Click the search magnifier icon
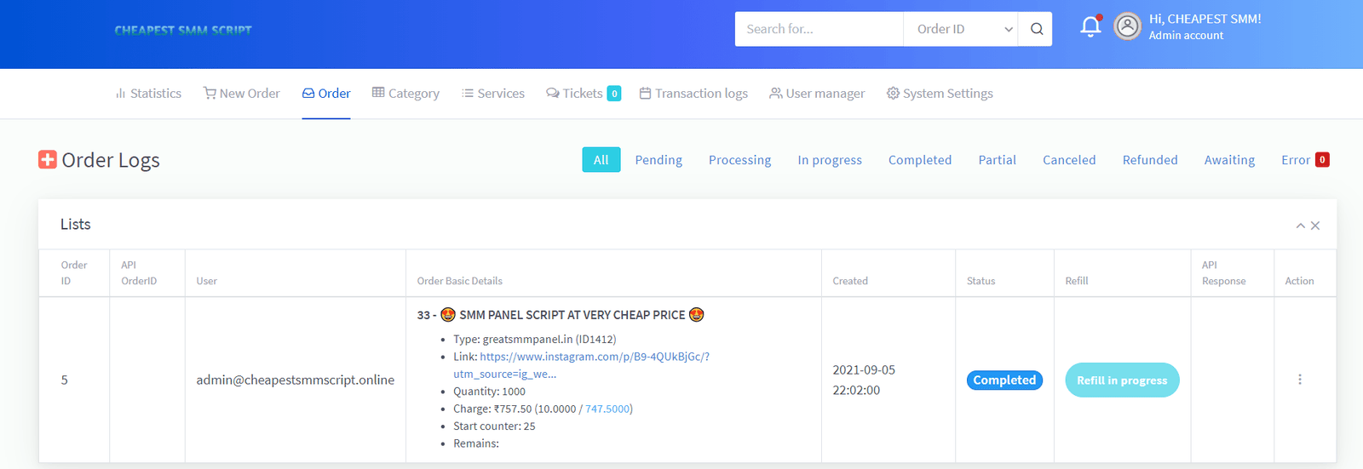The width and height of the screenshot is (1363, 469). (x=1036, y=29)
